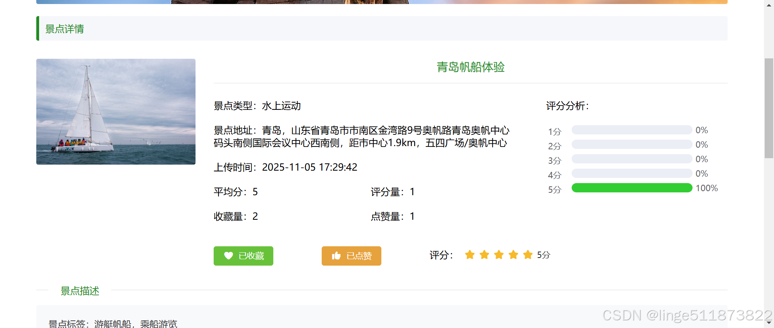Image resolution: width=774 pixels, height=328 pixels.
Task: Click the thumbs-up icon on the 已点赞 button
Action: [x=336, y=256]
